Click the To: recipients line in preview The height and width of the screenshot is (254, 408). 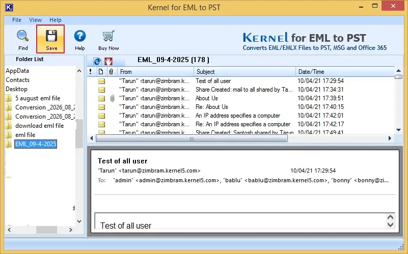pos(243,180)
